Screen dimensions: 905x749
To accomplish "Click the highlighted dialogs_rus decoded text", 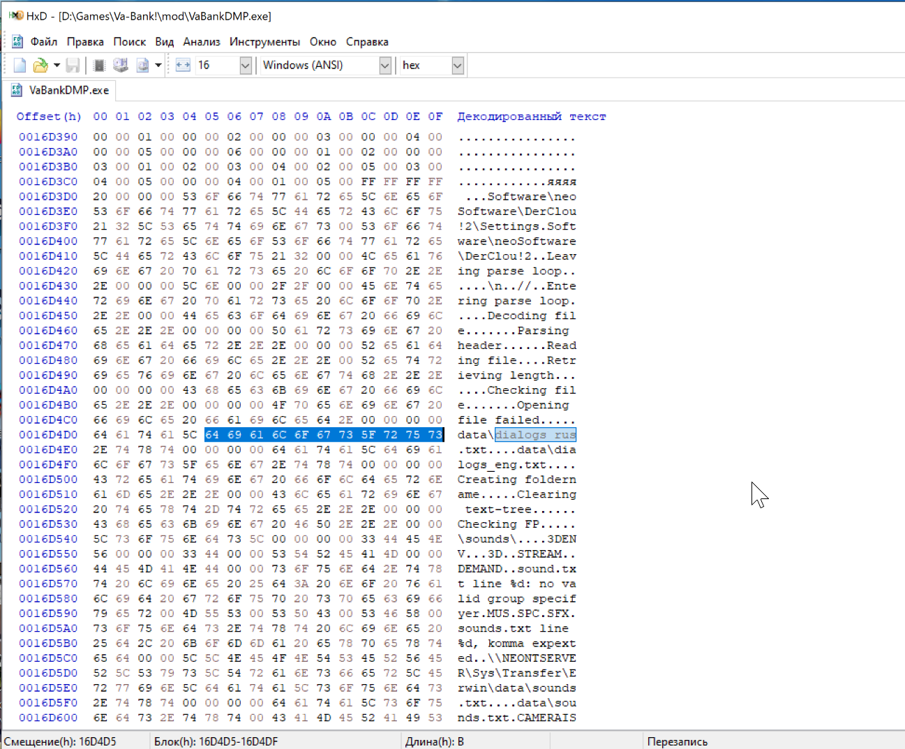I will 536,434.
